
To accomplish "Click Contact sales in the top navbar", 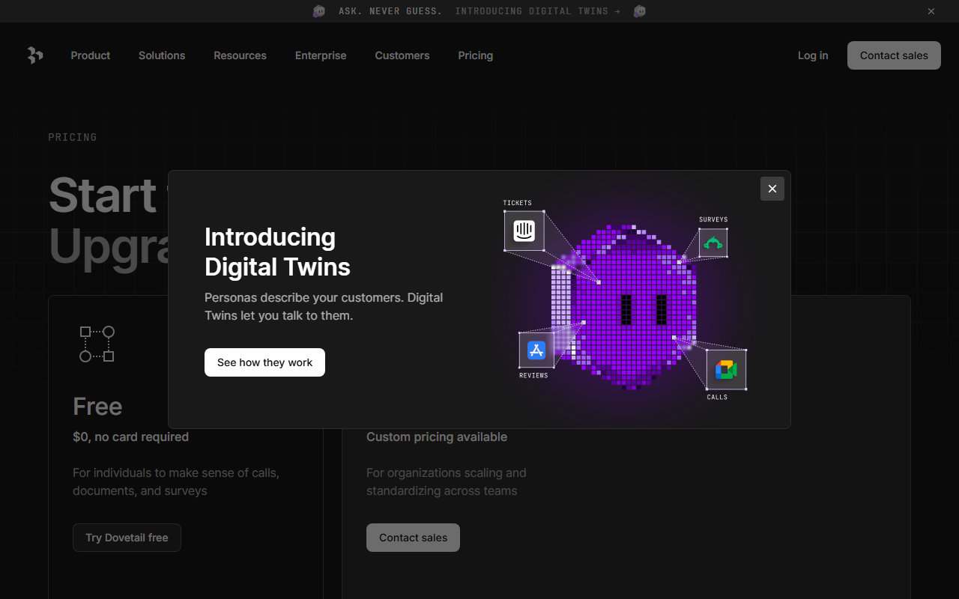I will pos(894,55).
